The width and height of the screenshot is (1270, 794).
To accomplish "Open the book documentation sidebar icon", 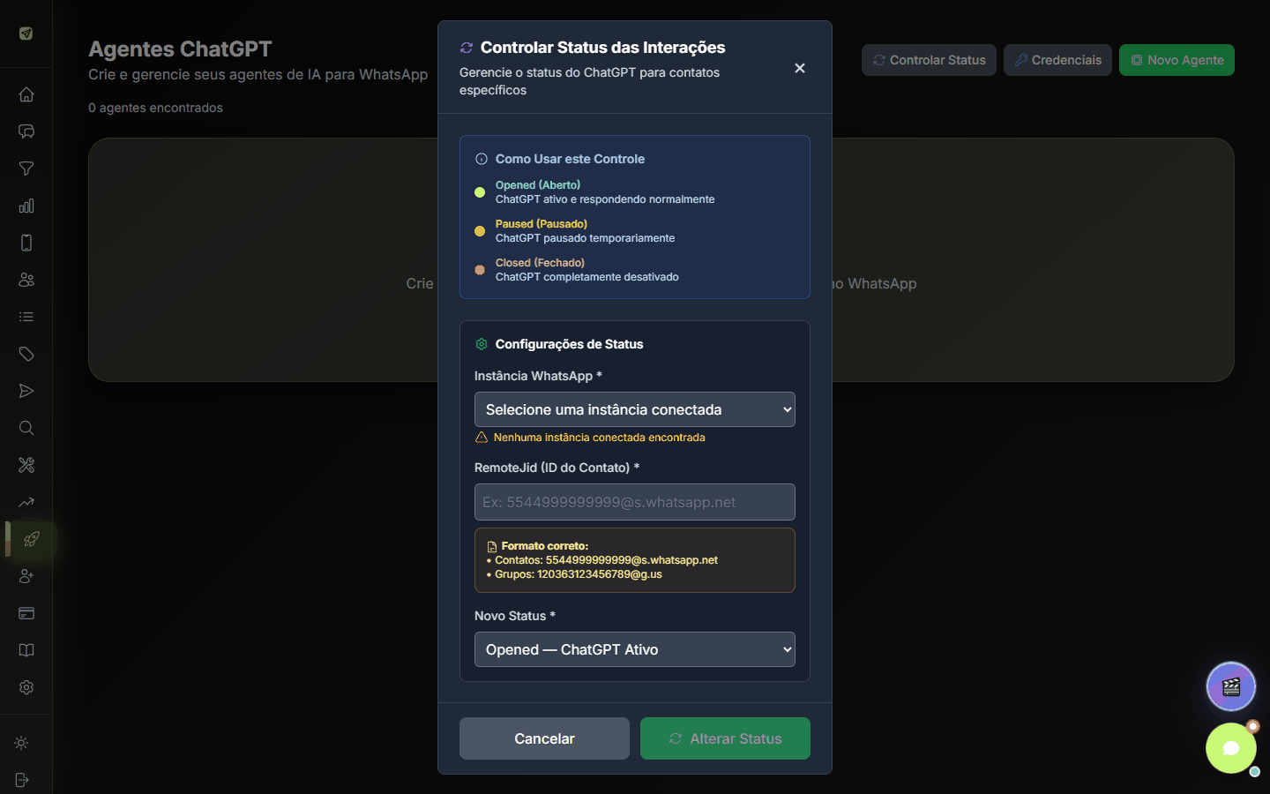I will tap(26, 650).
